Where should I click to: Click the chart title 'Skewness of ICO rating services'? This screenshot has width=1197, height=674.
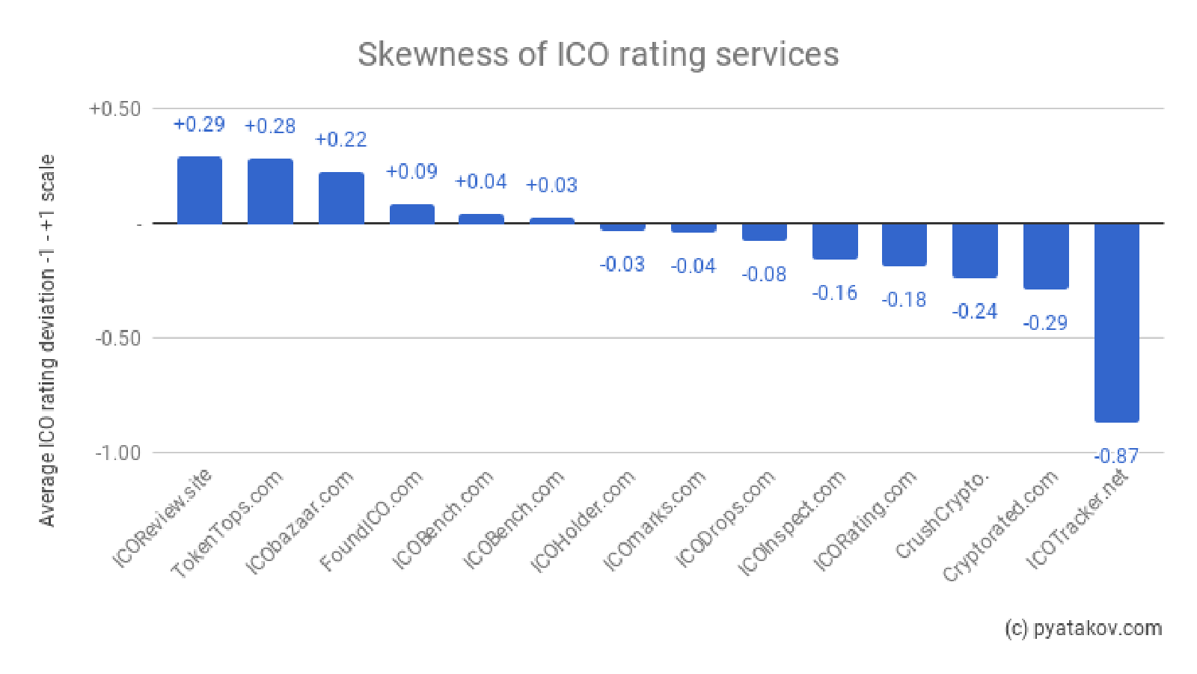pos(598,55)
